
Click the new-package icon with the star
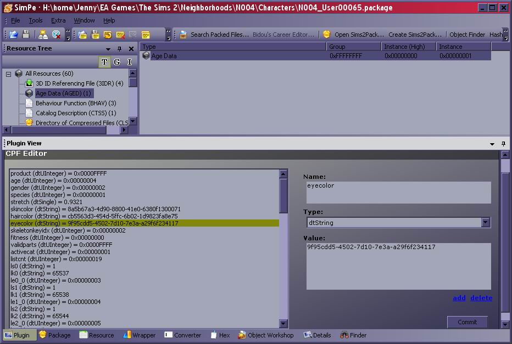tap(43, 34)
